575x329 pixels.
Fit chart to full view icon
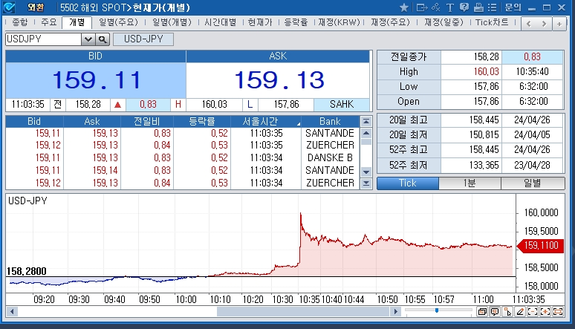coord(558,312)
